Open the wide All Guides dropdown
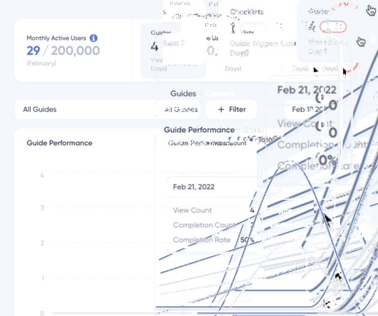The width and height of the screenshot is (378, 316). click(86, 109)
